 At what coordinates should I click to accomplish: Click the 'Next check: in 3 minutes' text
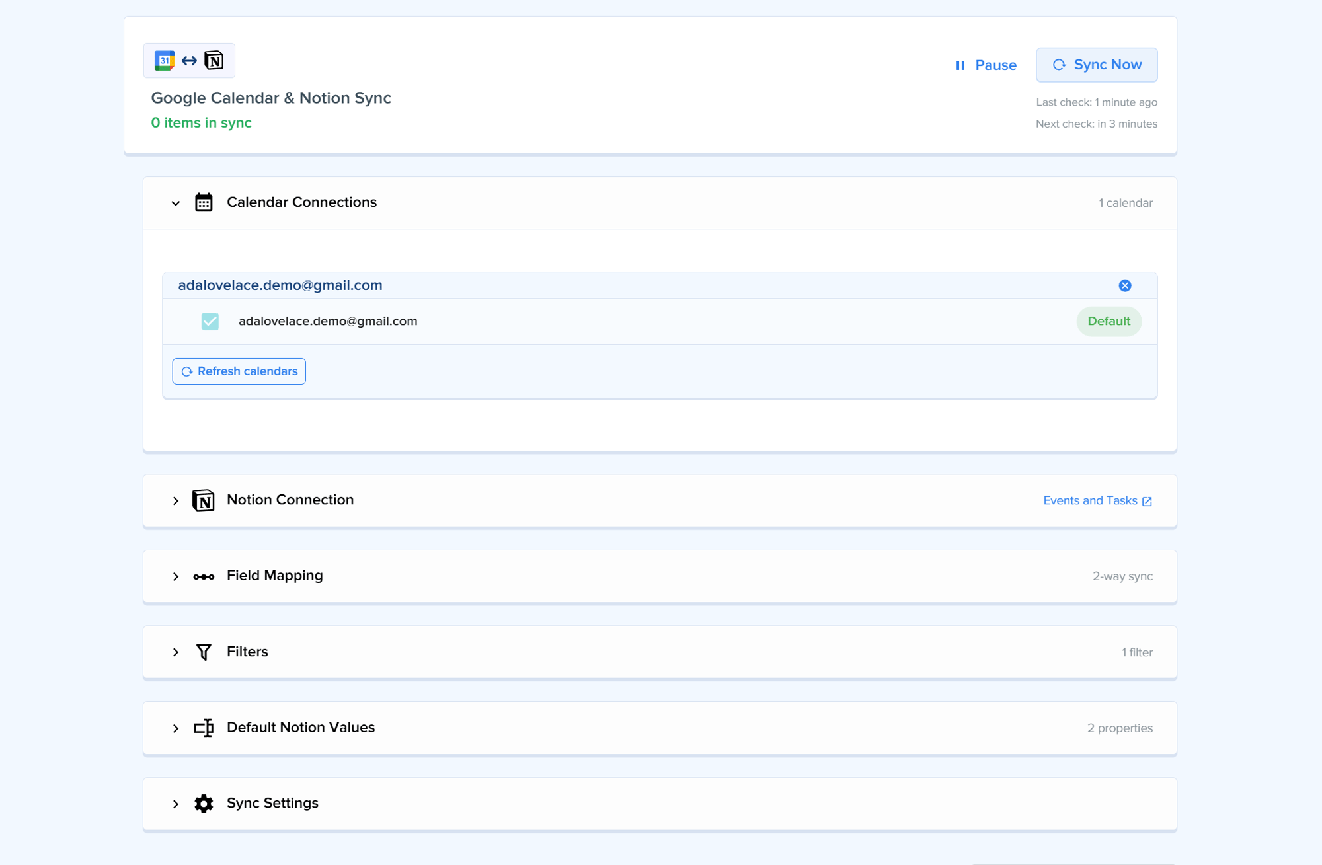click(x=1097, y=124)
